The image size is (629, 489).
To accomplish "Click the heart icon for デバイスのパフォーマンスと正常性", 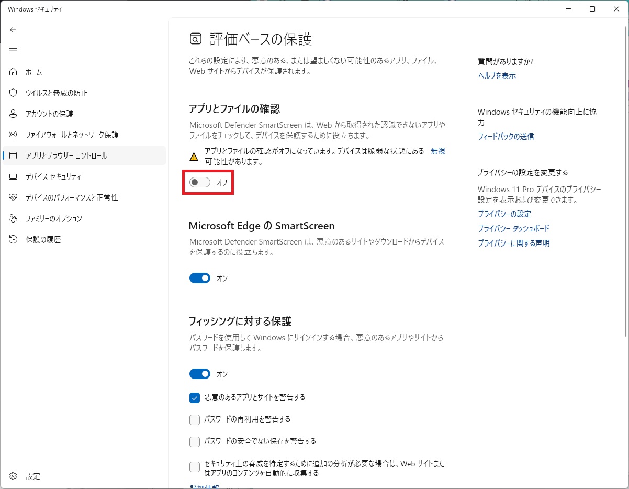I will point(14,197).
